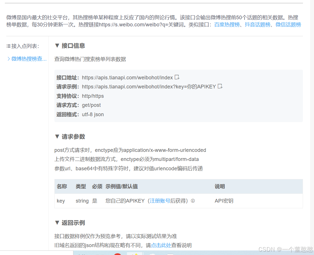Image resolution: width=314 pixels, height=255 pixels.
Task: Open the 微信话题榜 link
Action: point(288,25)
